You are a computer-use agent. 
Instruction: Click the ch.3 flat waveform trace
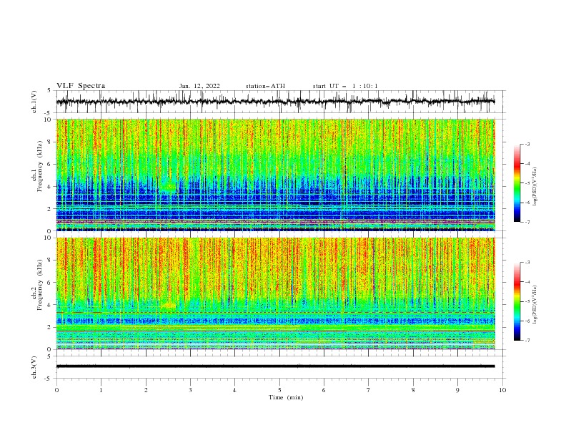point(275,366)
